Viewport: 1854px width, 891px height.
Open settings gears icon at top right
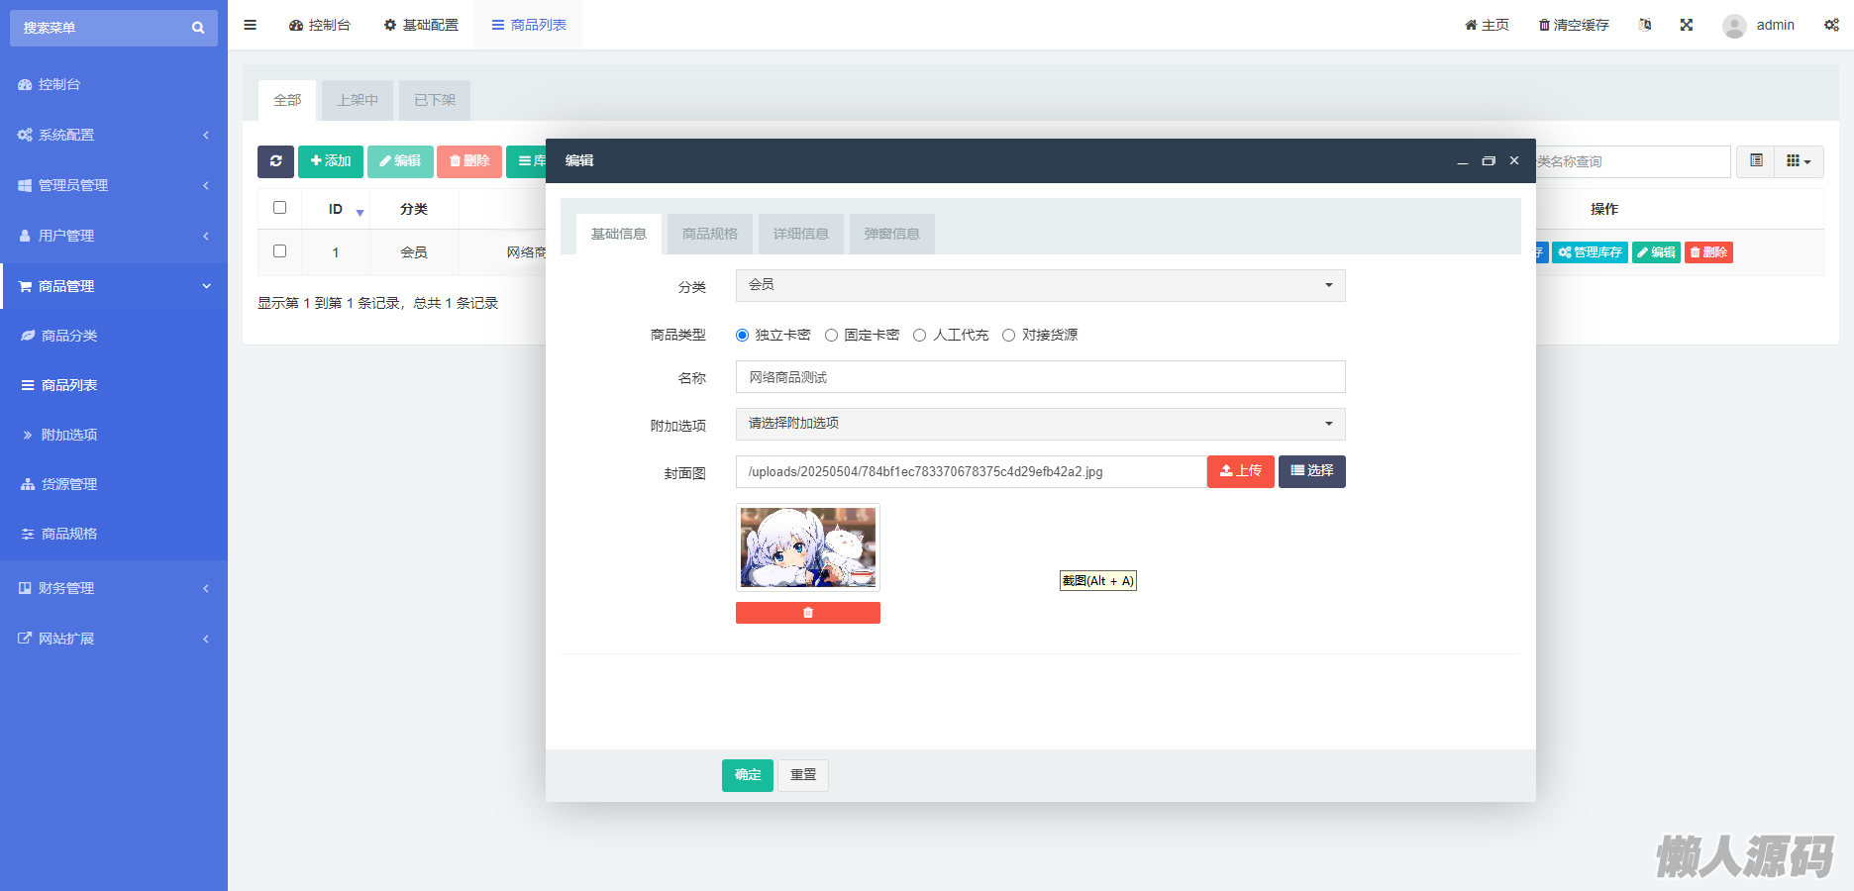pyautogui.click(x=1831, y=25)
